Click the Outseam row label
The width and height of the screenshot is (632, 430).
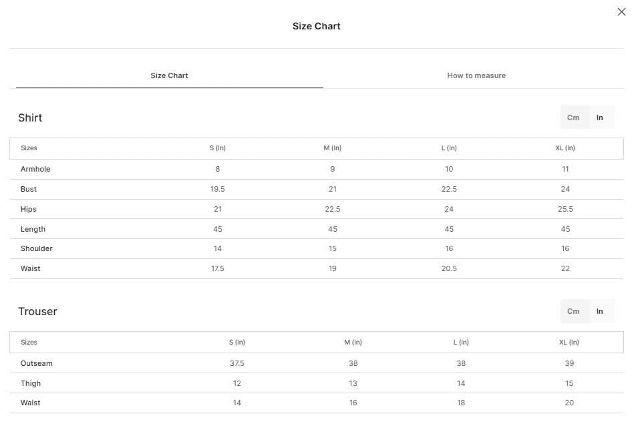[37, 363]
